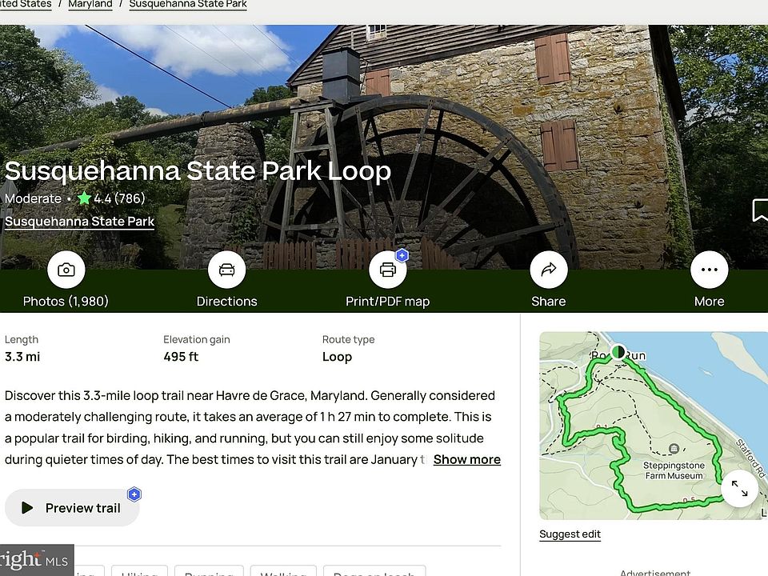Expand the trail map to fullscreen
Screen dimensions: 768x576
[x=739, y=488]
